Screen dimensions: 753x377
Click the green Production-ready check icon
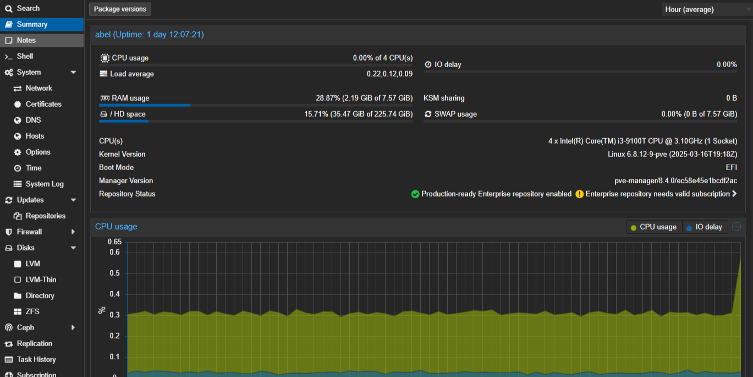pos(415,194)
